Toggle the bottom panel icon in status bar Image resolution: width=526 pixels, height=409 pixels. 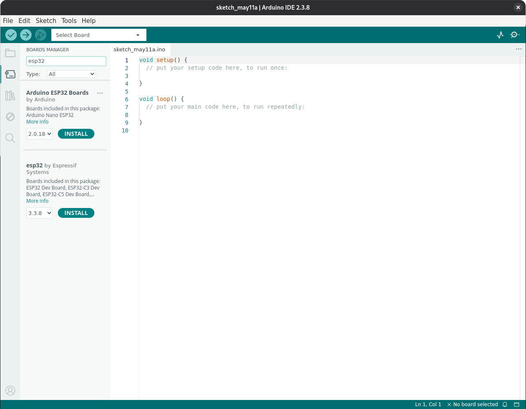(517, 404)
